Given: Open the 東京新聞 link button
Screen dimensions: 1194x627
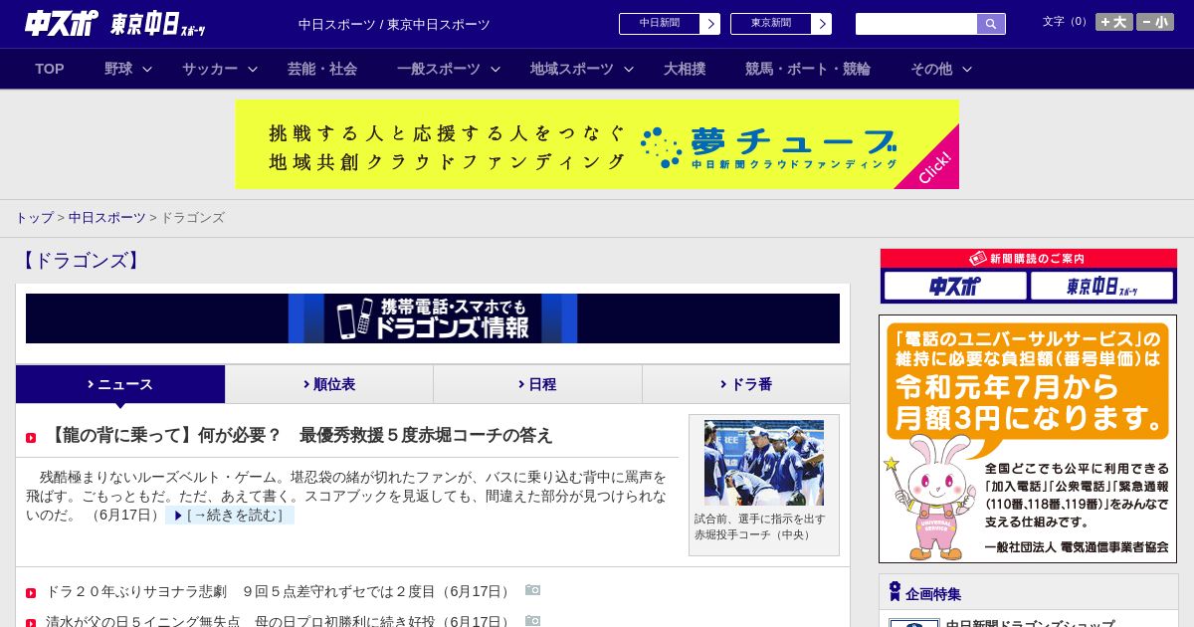Looking at the screenshot, I should click(781, 24).
